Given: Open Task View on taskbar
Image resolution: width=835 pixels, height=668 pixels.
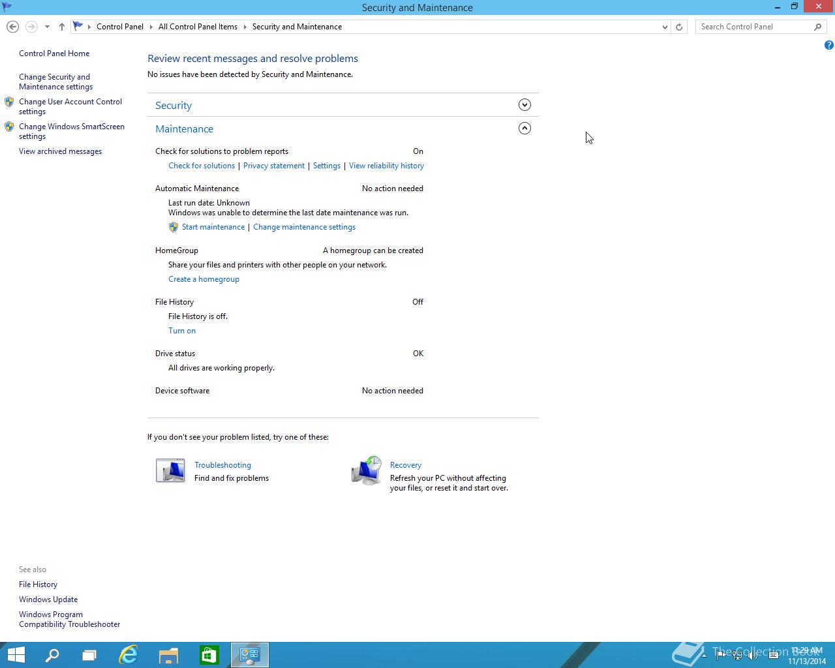Looking at the screenshot, I should tap(89, 655).
